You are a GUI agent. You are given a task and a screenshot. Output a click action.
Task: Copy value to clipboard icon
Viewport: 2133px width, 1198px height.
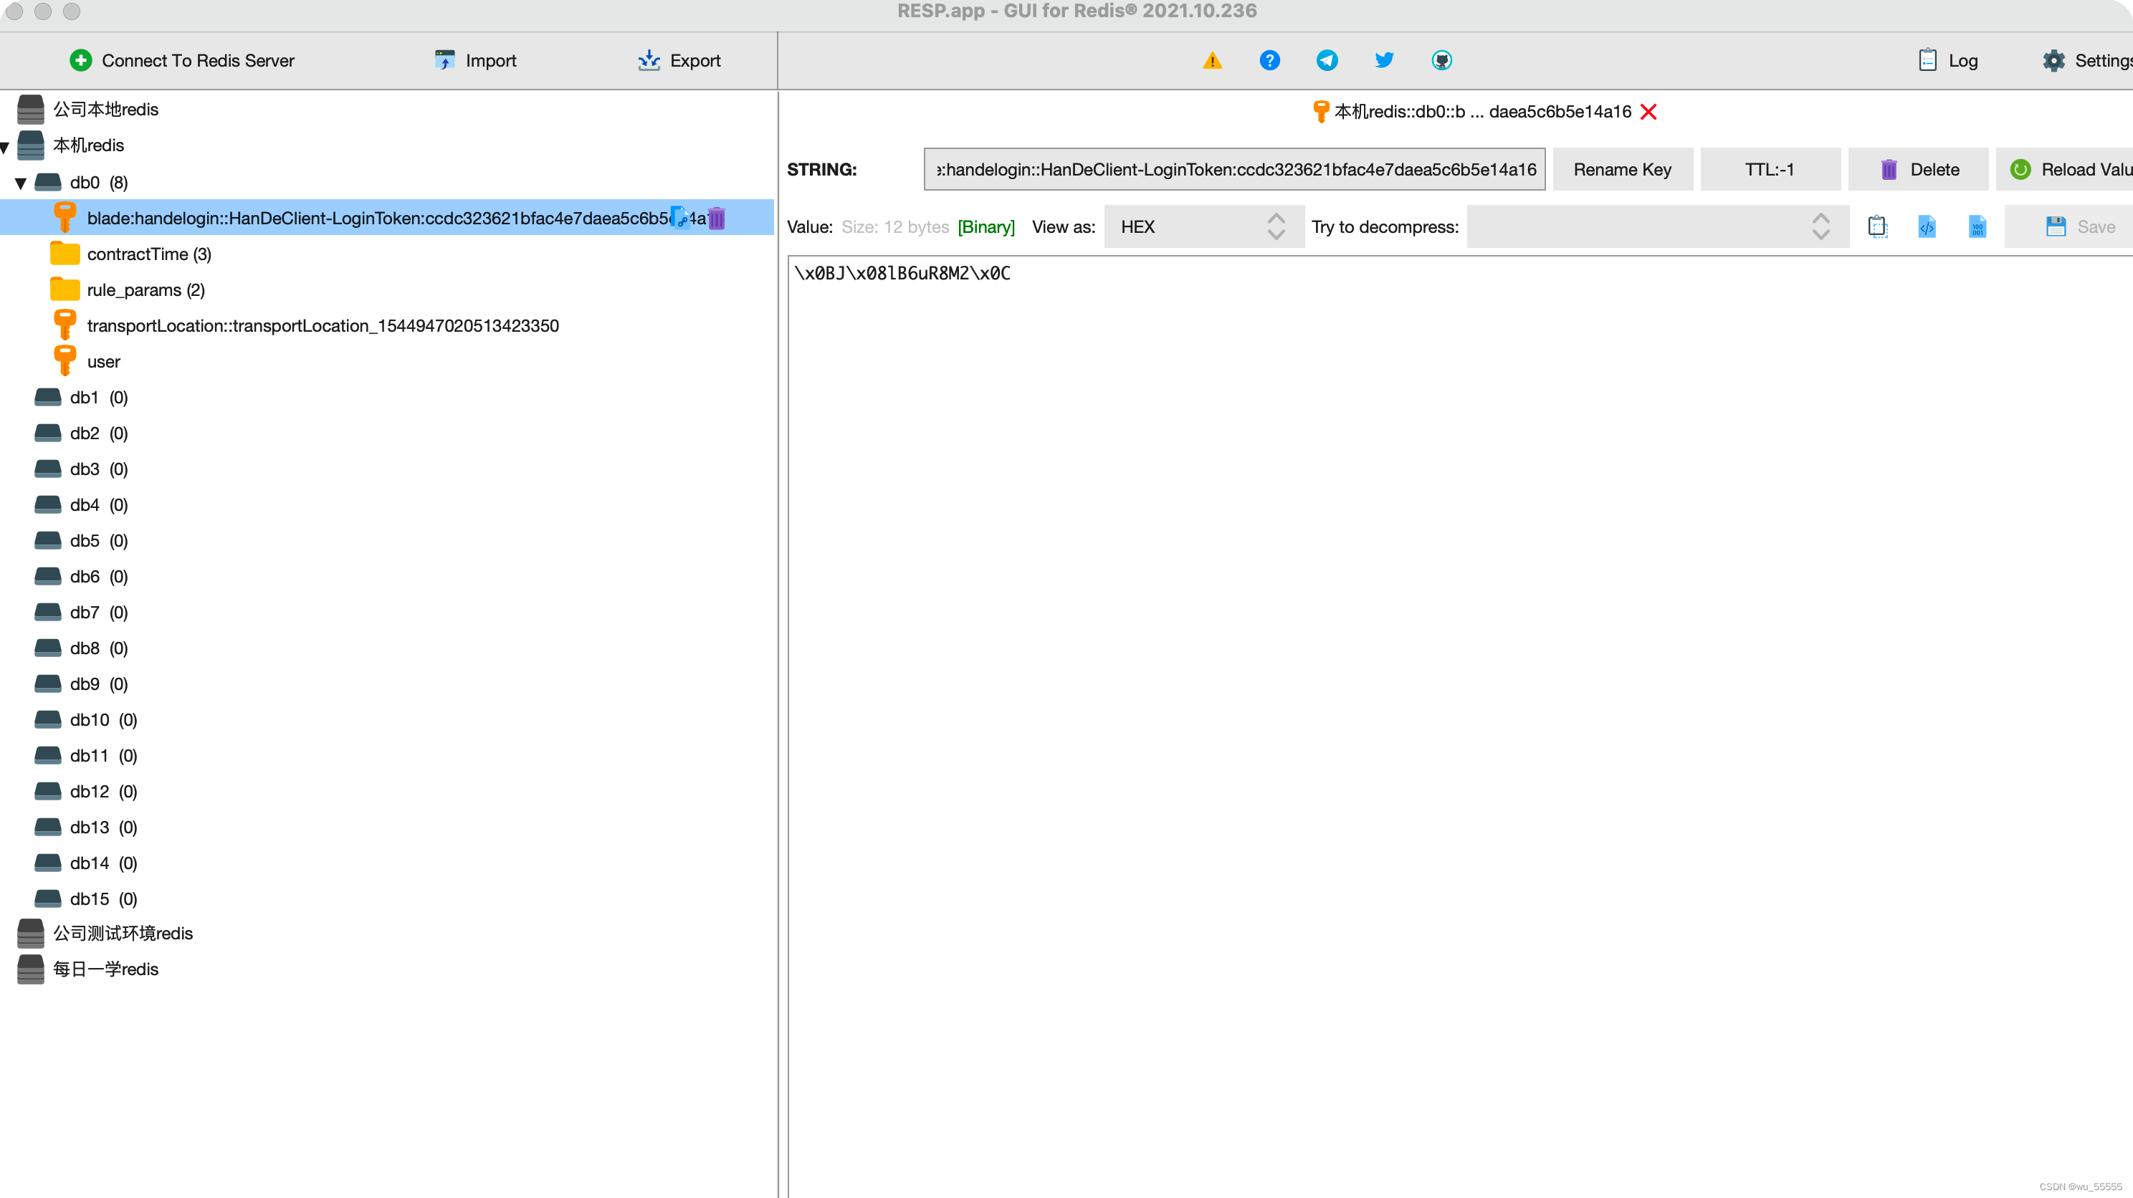click(x=1877, y=227)
